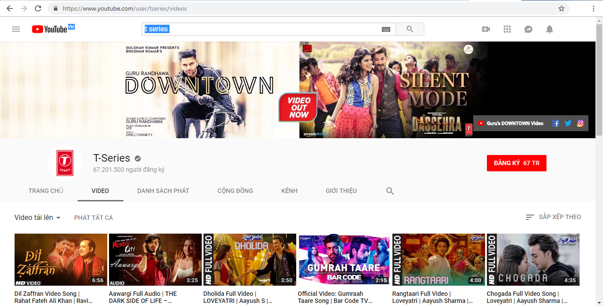Open the CỘNG ĐỒNG tab

pos(235,191)
